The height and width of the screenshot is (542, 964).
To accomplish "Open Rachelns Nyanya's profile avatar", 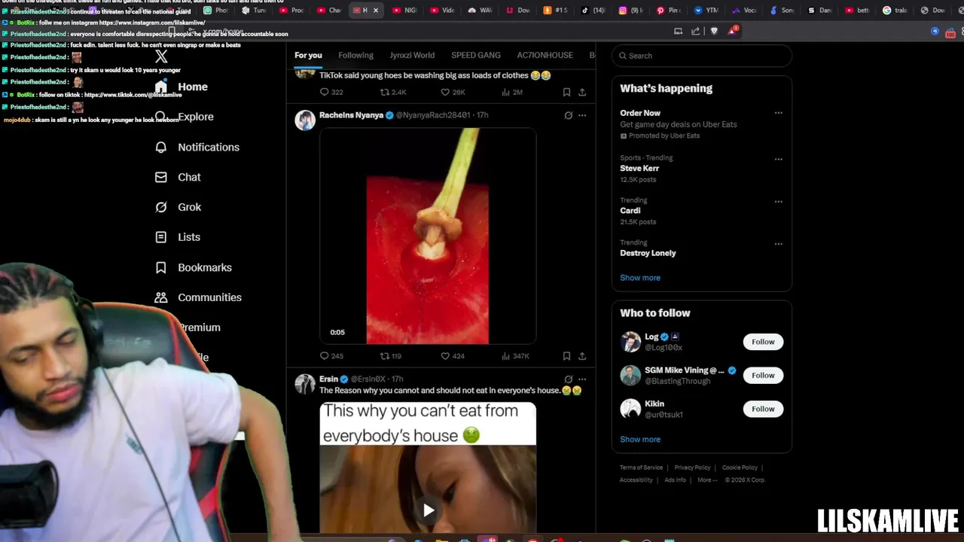I will [x=305, y=120].
